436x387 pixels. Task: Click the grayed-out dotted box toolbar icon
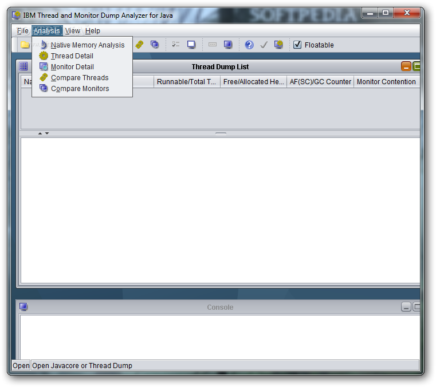pyautogui.click(x=213, y=45)
